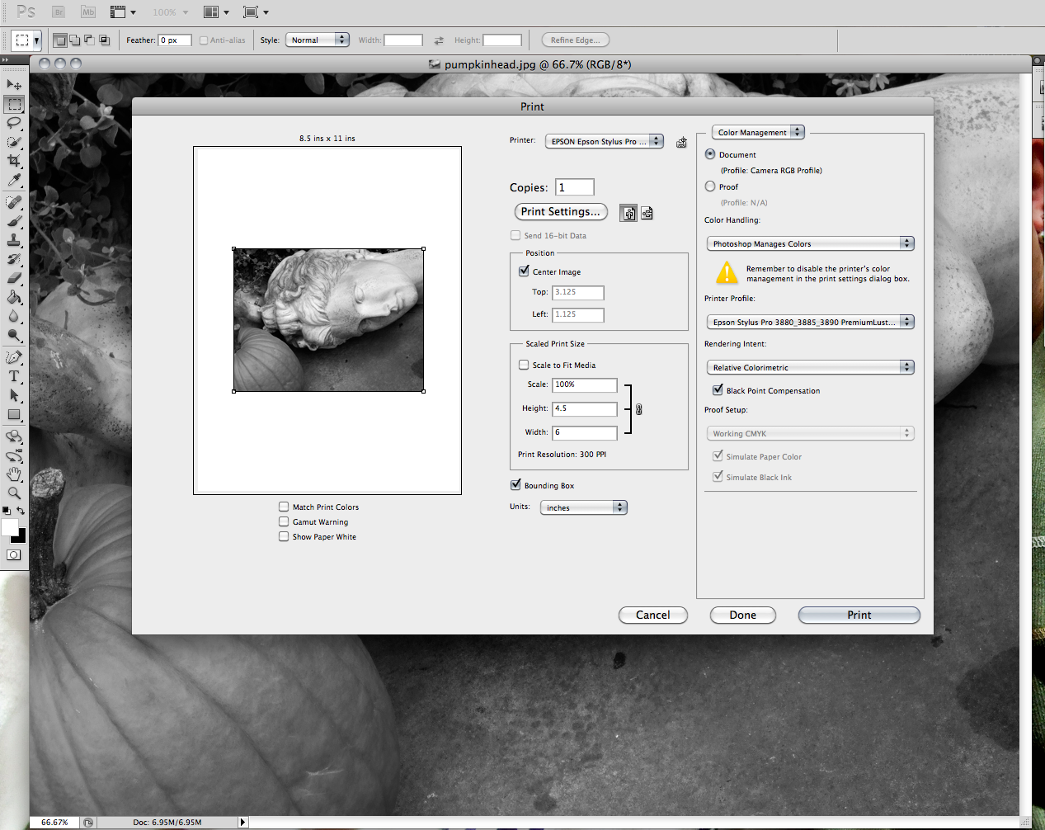Turn on Gamut Warning checkbox

[284, 521]
